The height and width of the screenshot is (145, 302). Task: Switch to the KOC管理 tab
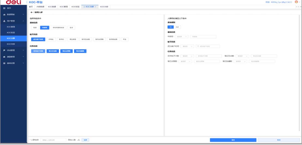63,7
